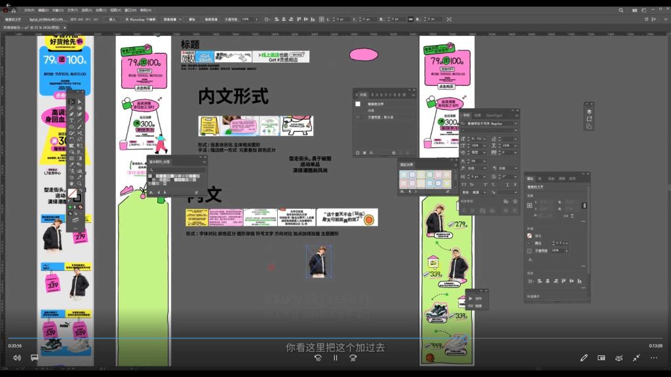Click the Illustrator home icon
671x377 pixels.
click(12, 10)
